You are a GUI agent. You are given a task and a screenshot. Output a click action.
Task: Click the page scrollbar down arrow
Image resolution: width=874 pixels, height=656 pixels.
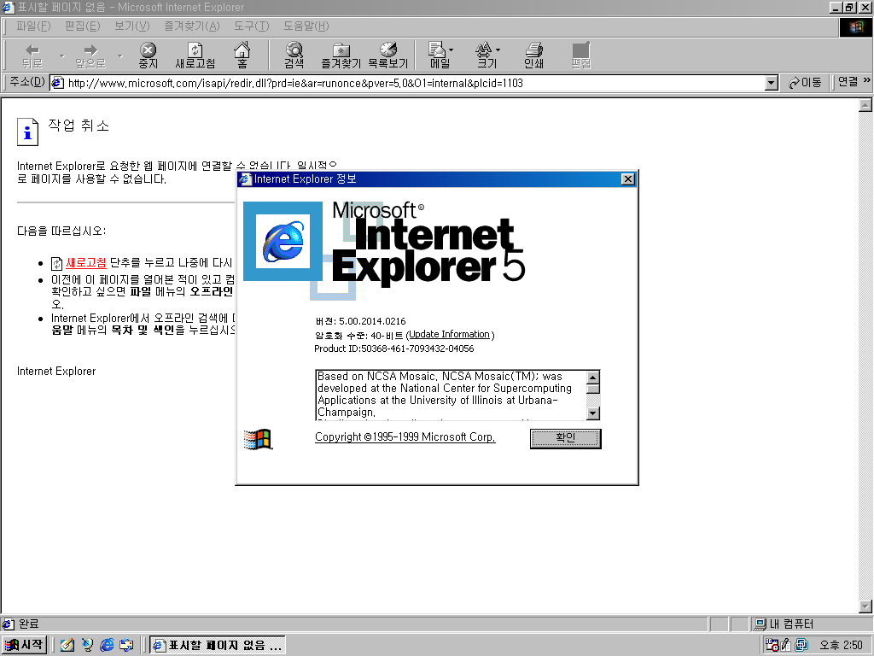pos(865,606)
